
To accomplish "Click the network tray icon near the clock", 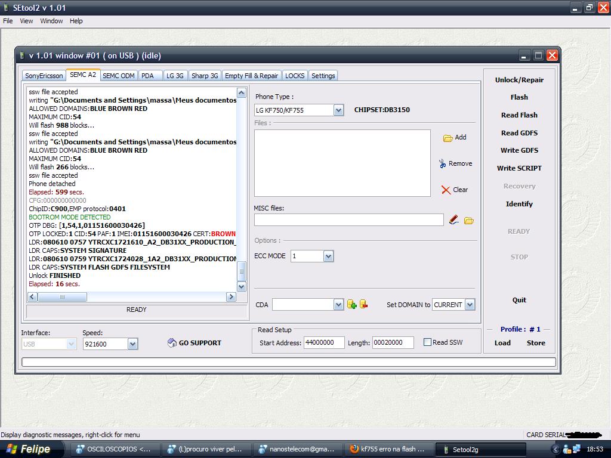I will 576,449.
